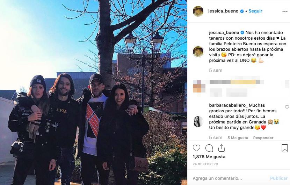The height and width of the screenshot is (185, 290).
Task: Save the post with the bookmark icon
Action: (285, 148)
